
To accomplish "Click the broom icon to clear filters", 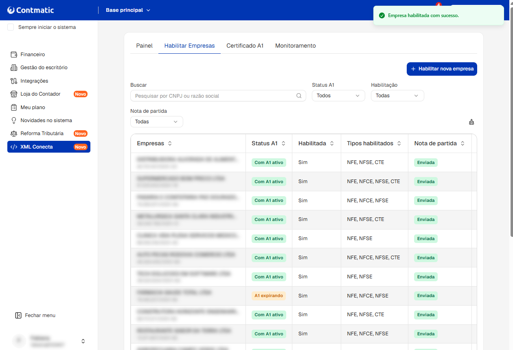I will click(471, 122).
